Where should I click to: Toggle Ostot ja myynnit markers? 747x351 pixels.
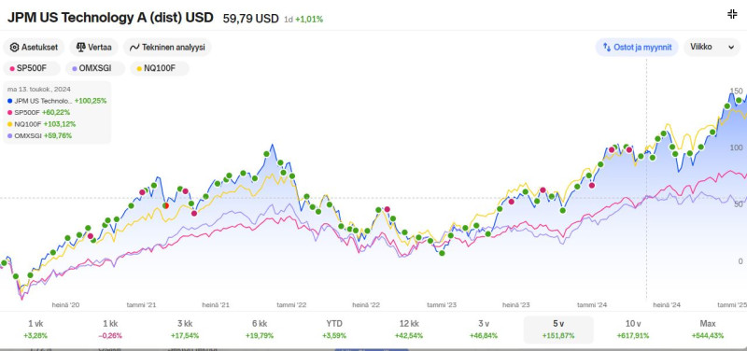pos(637,48)
